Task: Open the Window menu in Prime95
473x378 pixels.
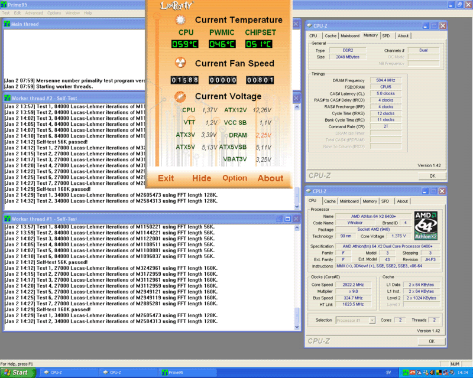Action: tap(73, 13)
